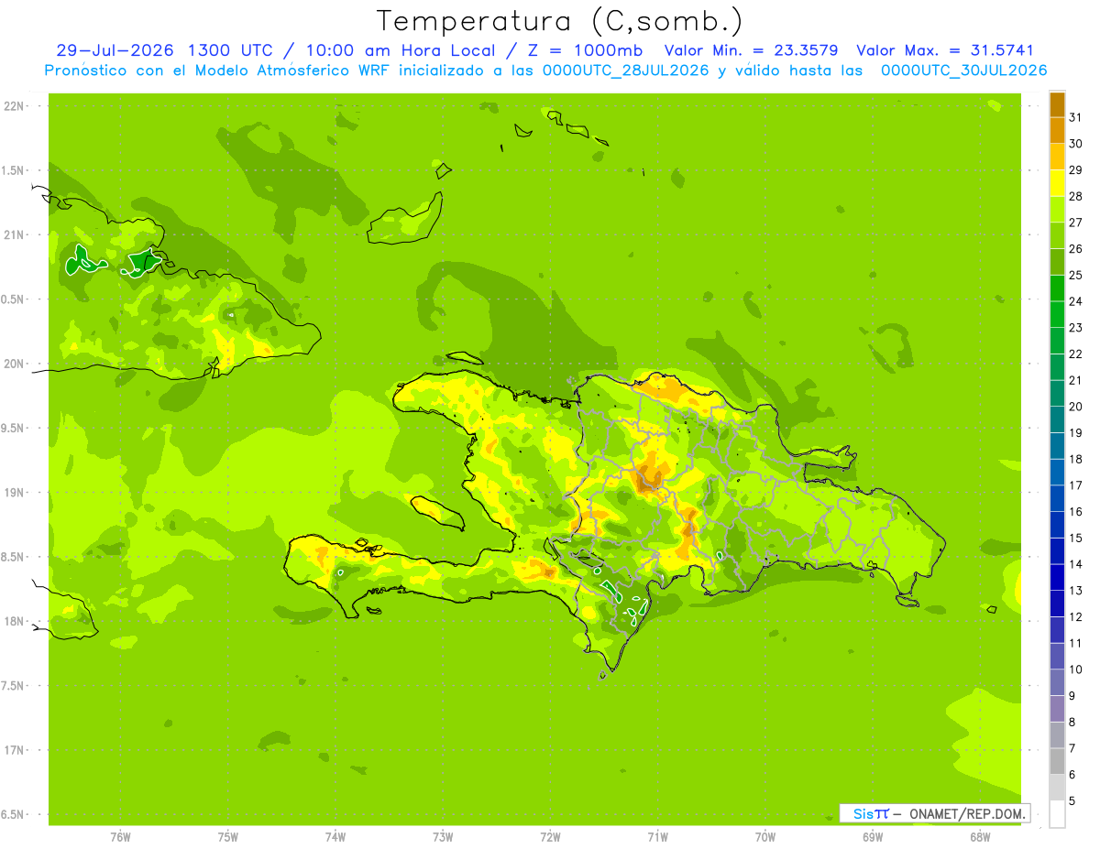1100x849 pixels.
Task: Click the 'SisTT - ONAMET/REP.DOM.' credit label
Action: tap(934, 813)
